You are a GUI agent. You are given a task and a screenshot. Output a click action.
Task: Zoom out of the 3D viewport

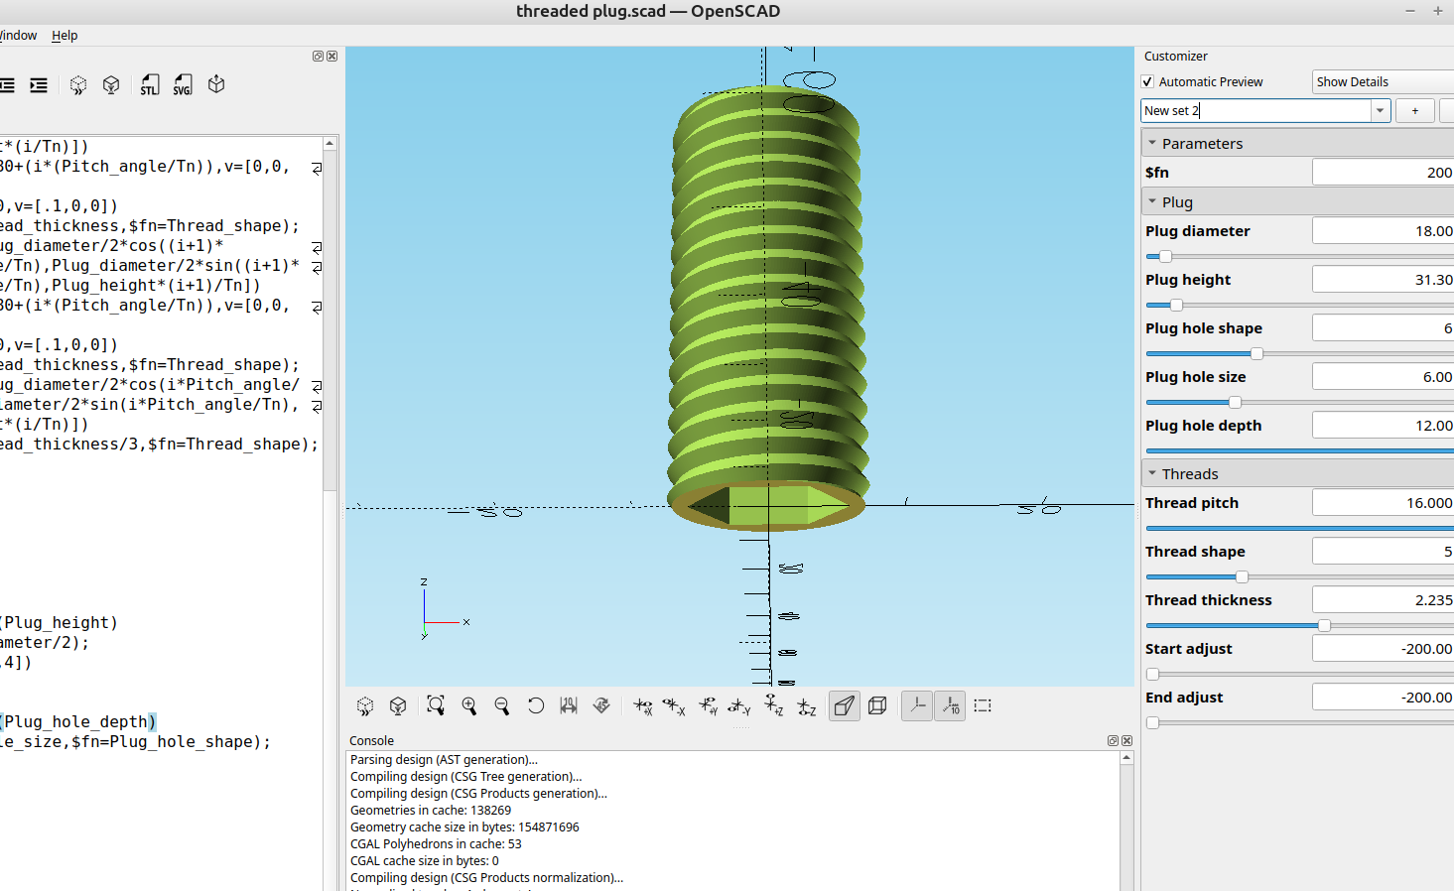coord(502,705)
